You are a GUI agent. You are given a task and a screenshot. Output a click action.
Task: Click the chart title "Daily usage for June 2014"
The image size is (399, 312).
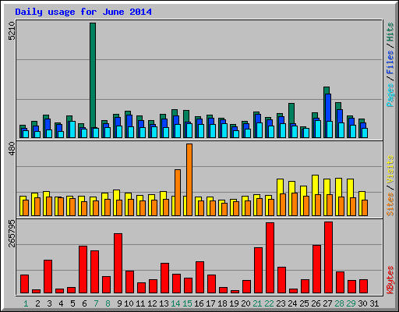[x=83, y=12]
